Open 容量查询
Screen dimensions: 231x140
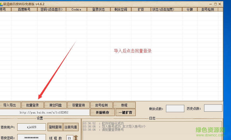point(79,105)
